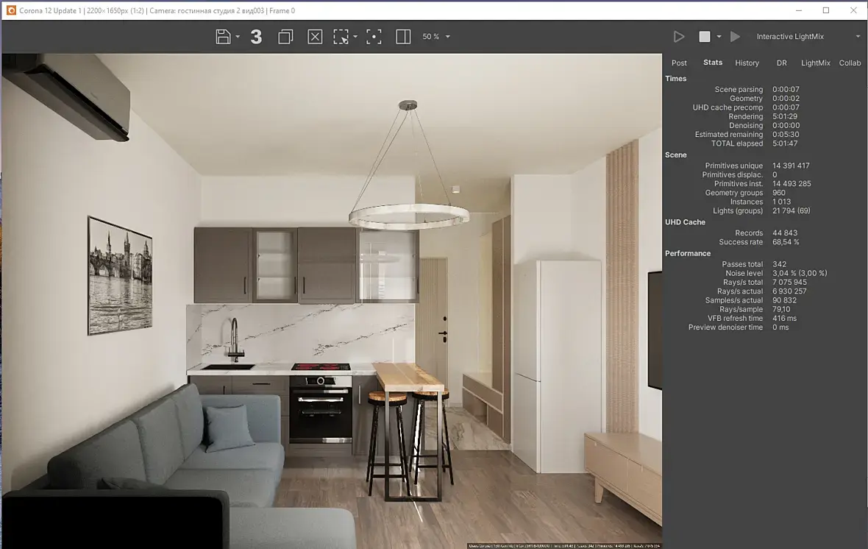This screenshot has width=868, height=549.
Task: Click the stop render square button
Action: pos(705,37)
